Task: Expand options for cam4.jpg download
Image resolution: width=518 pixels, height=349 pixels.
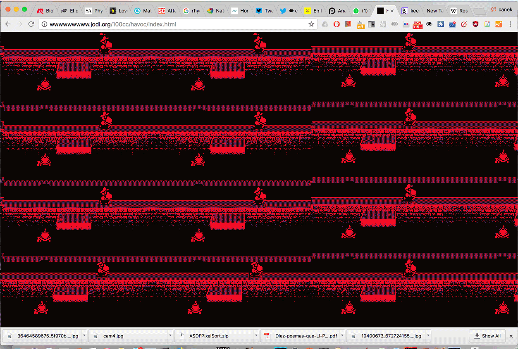Action: (170, 336)
